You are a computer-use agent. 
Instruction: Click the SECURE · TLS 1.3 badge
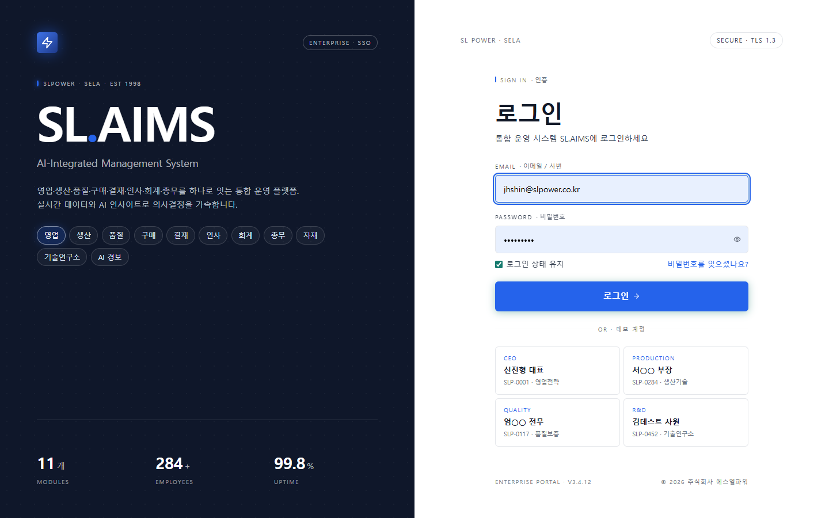(746, 40)
